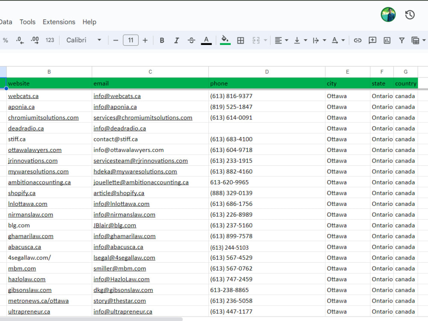Viewport: 428px width, 321px height.
Task: Select column D header
Action: (267, 72)
